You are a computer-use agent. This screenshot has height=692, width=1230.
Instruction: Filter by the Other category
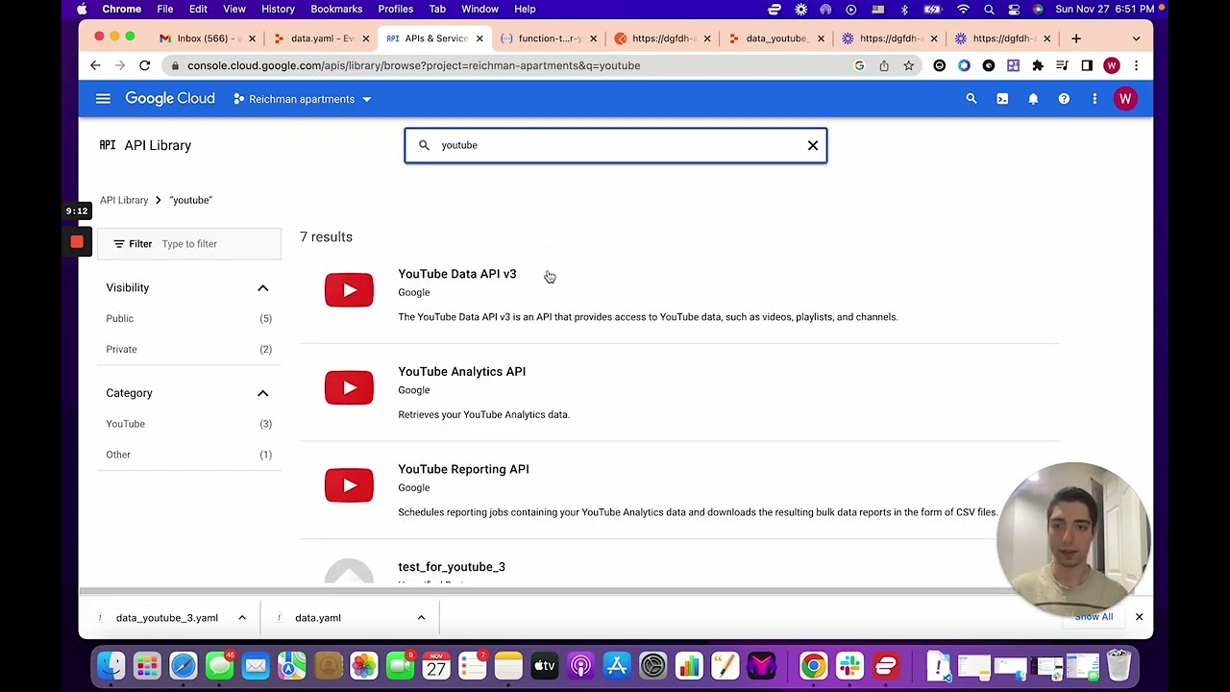(x=118, y=455)
